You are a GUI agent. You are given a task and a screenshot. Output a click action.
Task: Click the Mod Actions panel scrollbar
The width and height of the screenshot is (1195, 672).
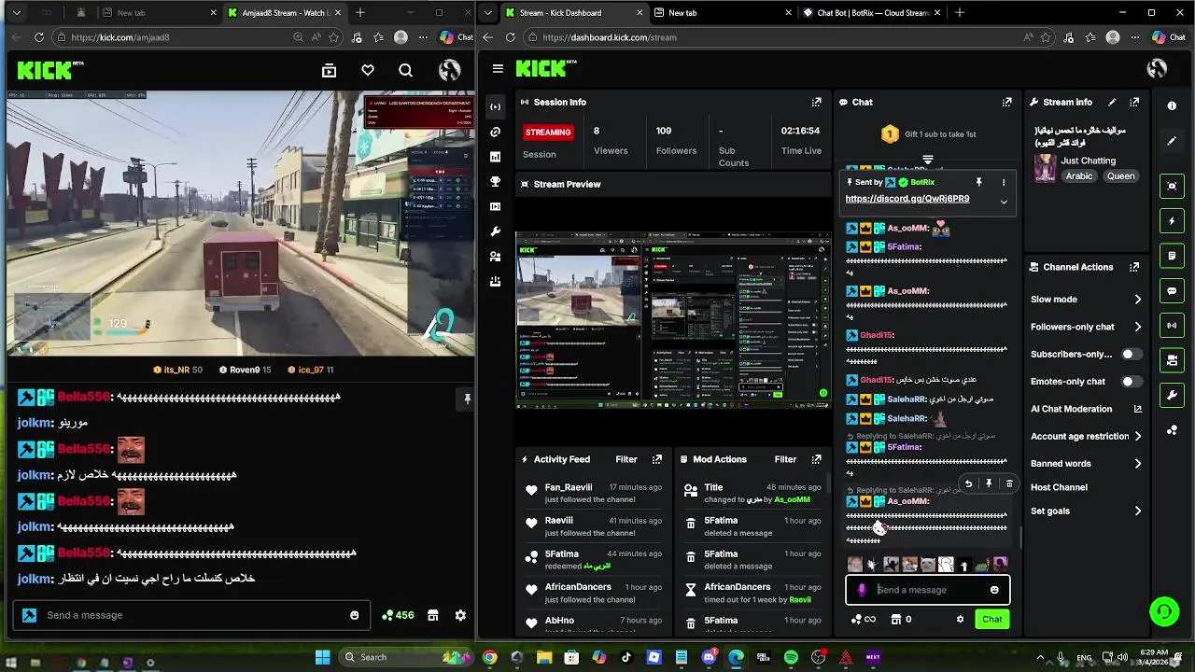pyautogui.click(x=827, y=485)
